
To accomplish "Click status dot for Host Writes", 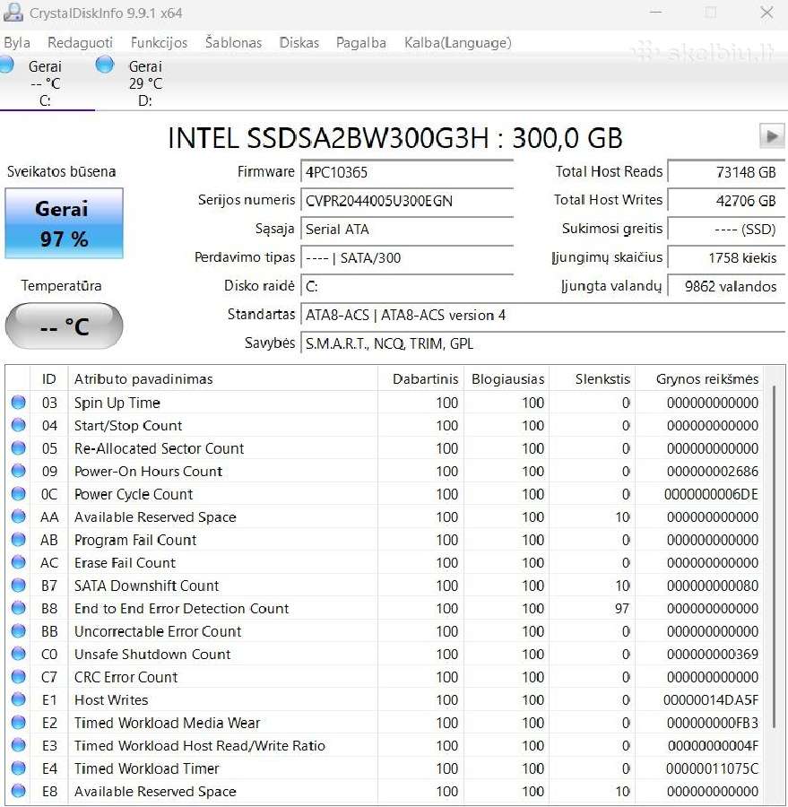I will pos(19,699).
